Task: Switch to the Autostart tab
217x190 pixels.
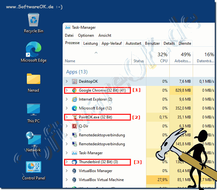Action: coord(133,43)
